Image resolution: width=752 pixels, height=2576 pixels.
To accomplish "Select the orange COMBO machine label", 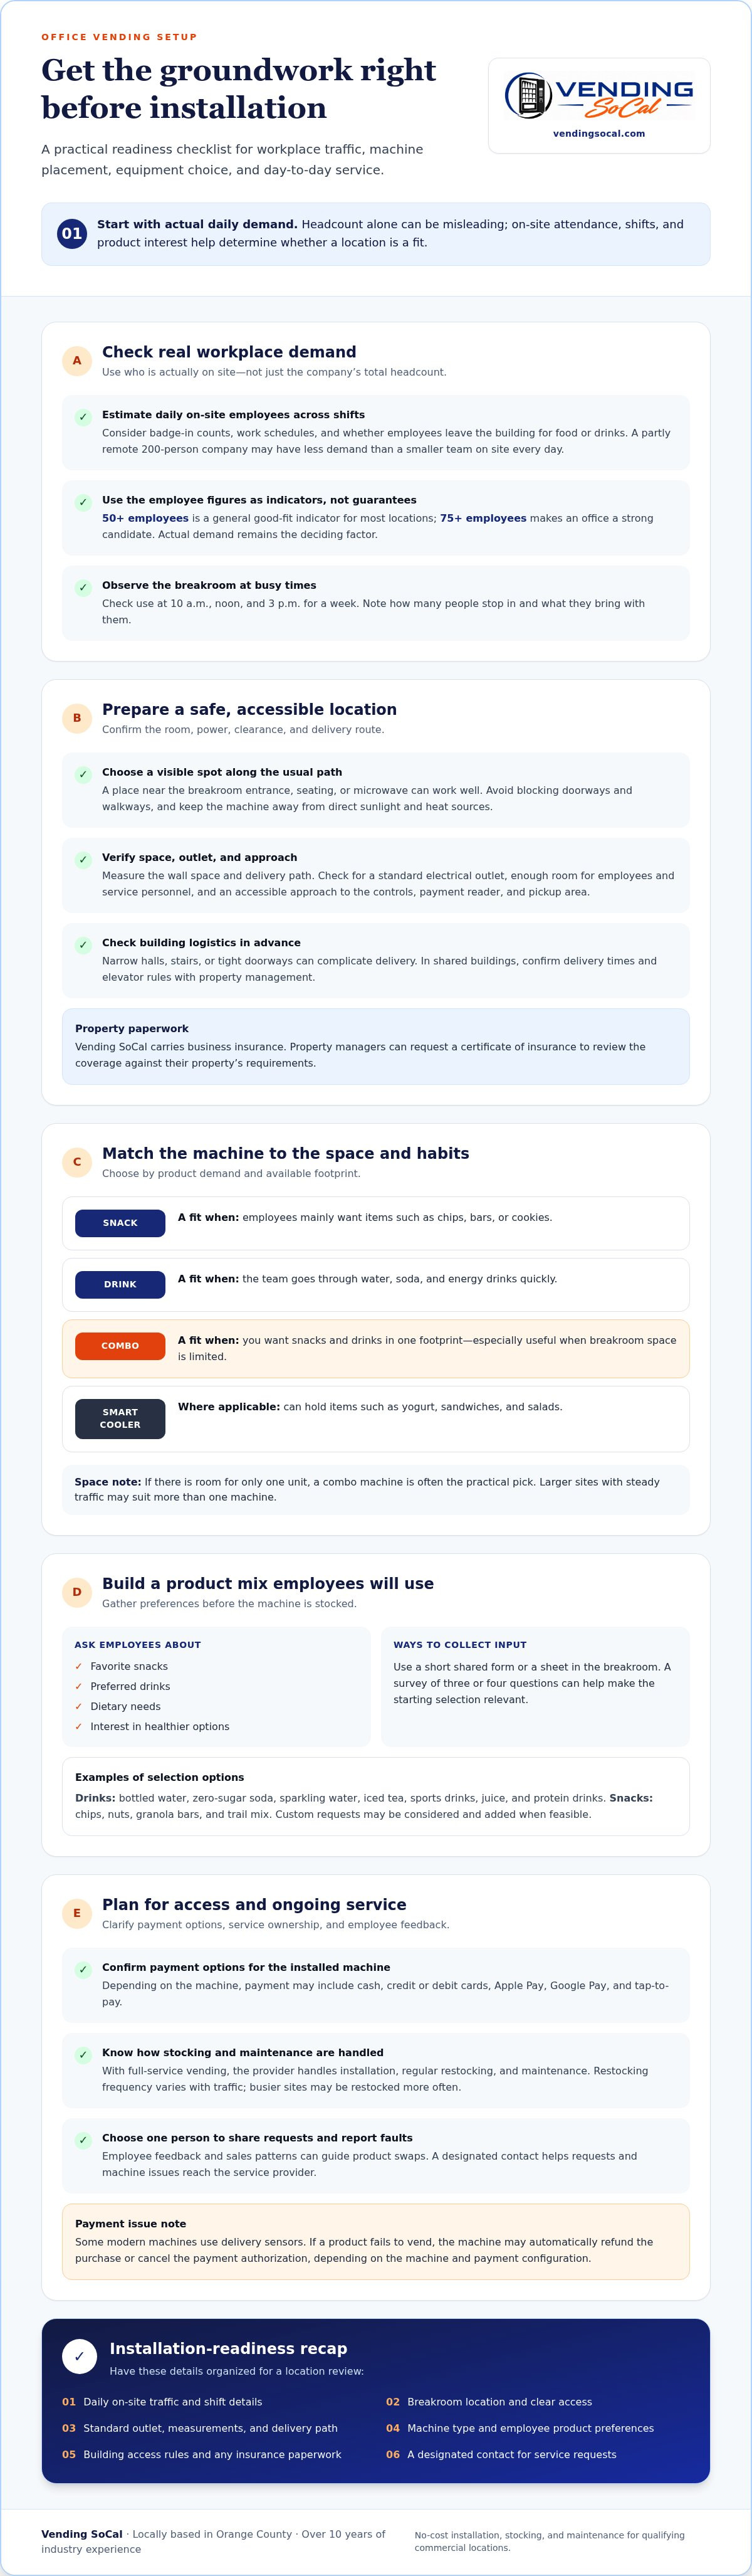I will 120,1346.
